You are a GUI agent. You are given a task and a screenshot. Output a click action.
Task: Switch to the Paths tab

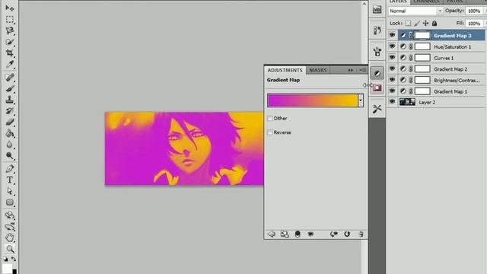(x=455, y=2)
